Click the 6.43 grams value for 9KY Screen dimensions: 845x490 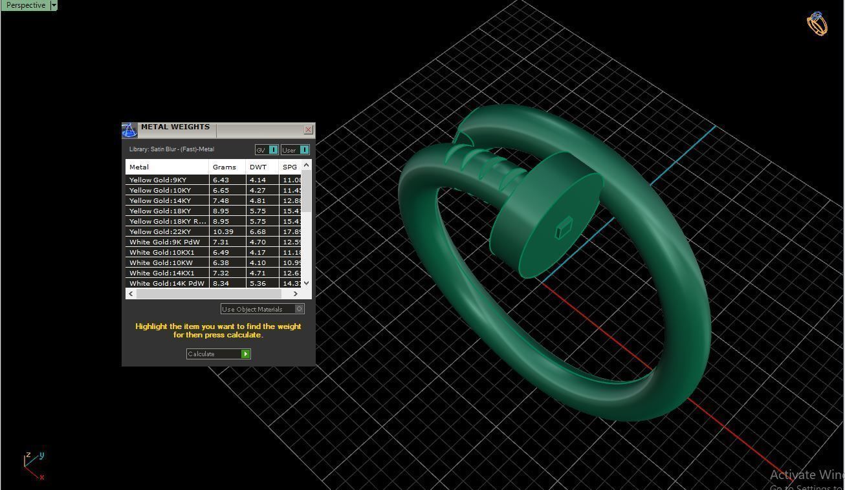tap(221, 180)
